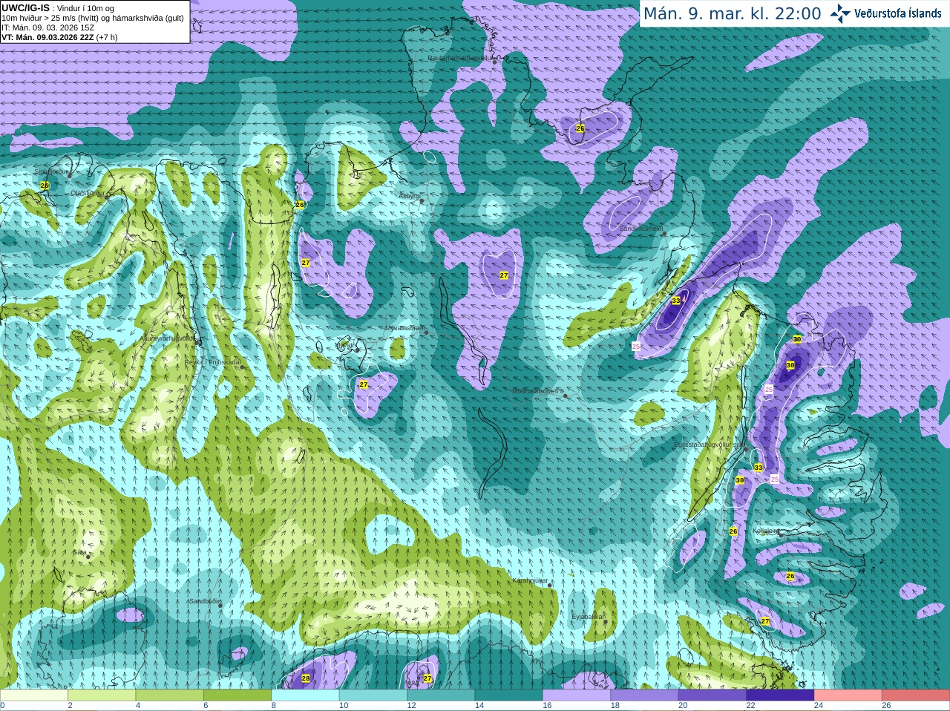
Task: Click the 26 gust marker near Raufarhafnarflugvöllur
Action: 580,128
